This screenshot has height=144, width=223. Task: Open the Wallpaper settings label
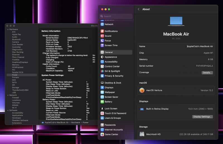pyautogui.click(x=110, y=92)
